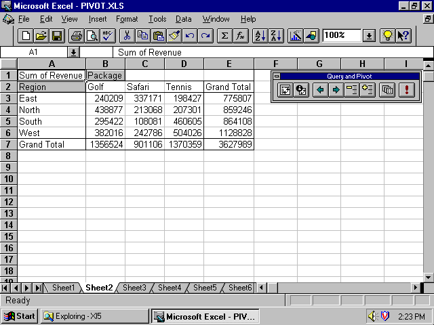This screenshot has width=434, height=325.
Task: Print using the printer icon
Action: (x=77, y=36)
